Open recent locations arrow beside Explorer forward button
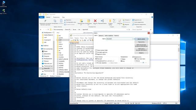Viewport: 196px width, 110px height. tap(46, 30)
